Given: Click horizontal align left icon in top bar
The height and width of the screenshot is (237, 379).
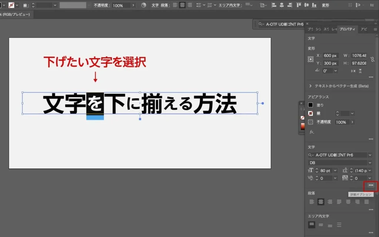Looking at the screenshot, I should click(x=274, y=5).
